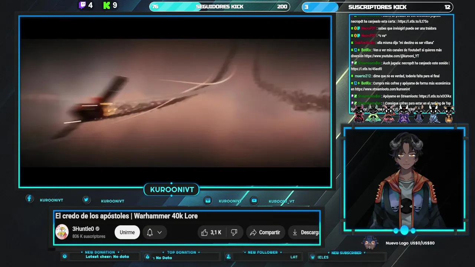This screenshot has height=267, width=475.
Task: Click the Suscriptores Kick progress bar
Action: click(x=377, y=7)
